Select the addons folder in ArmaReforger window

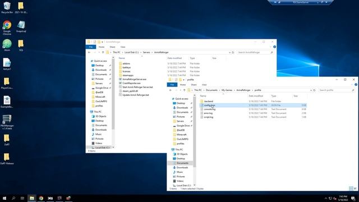[x=126, y=63]
